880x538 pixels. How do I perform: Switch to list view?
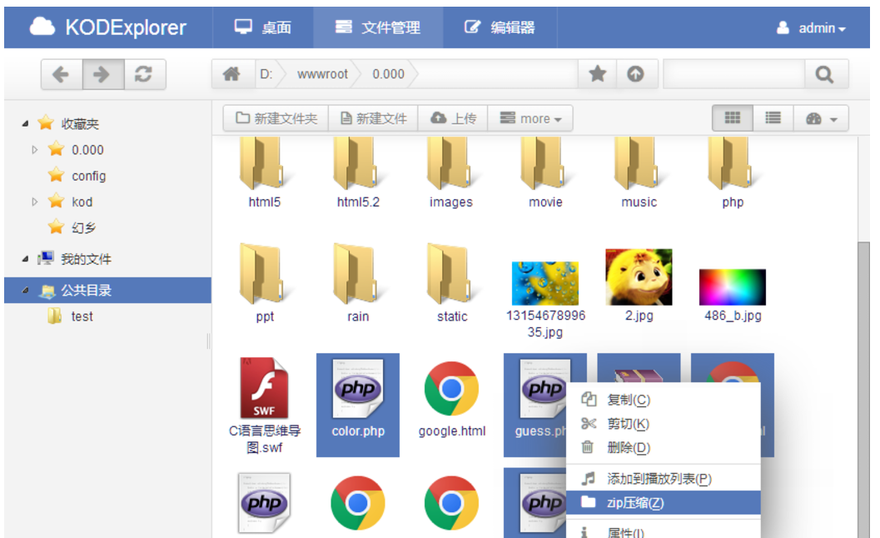773,118
